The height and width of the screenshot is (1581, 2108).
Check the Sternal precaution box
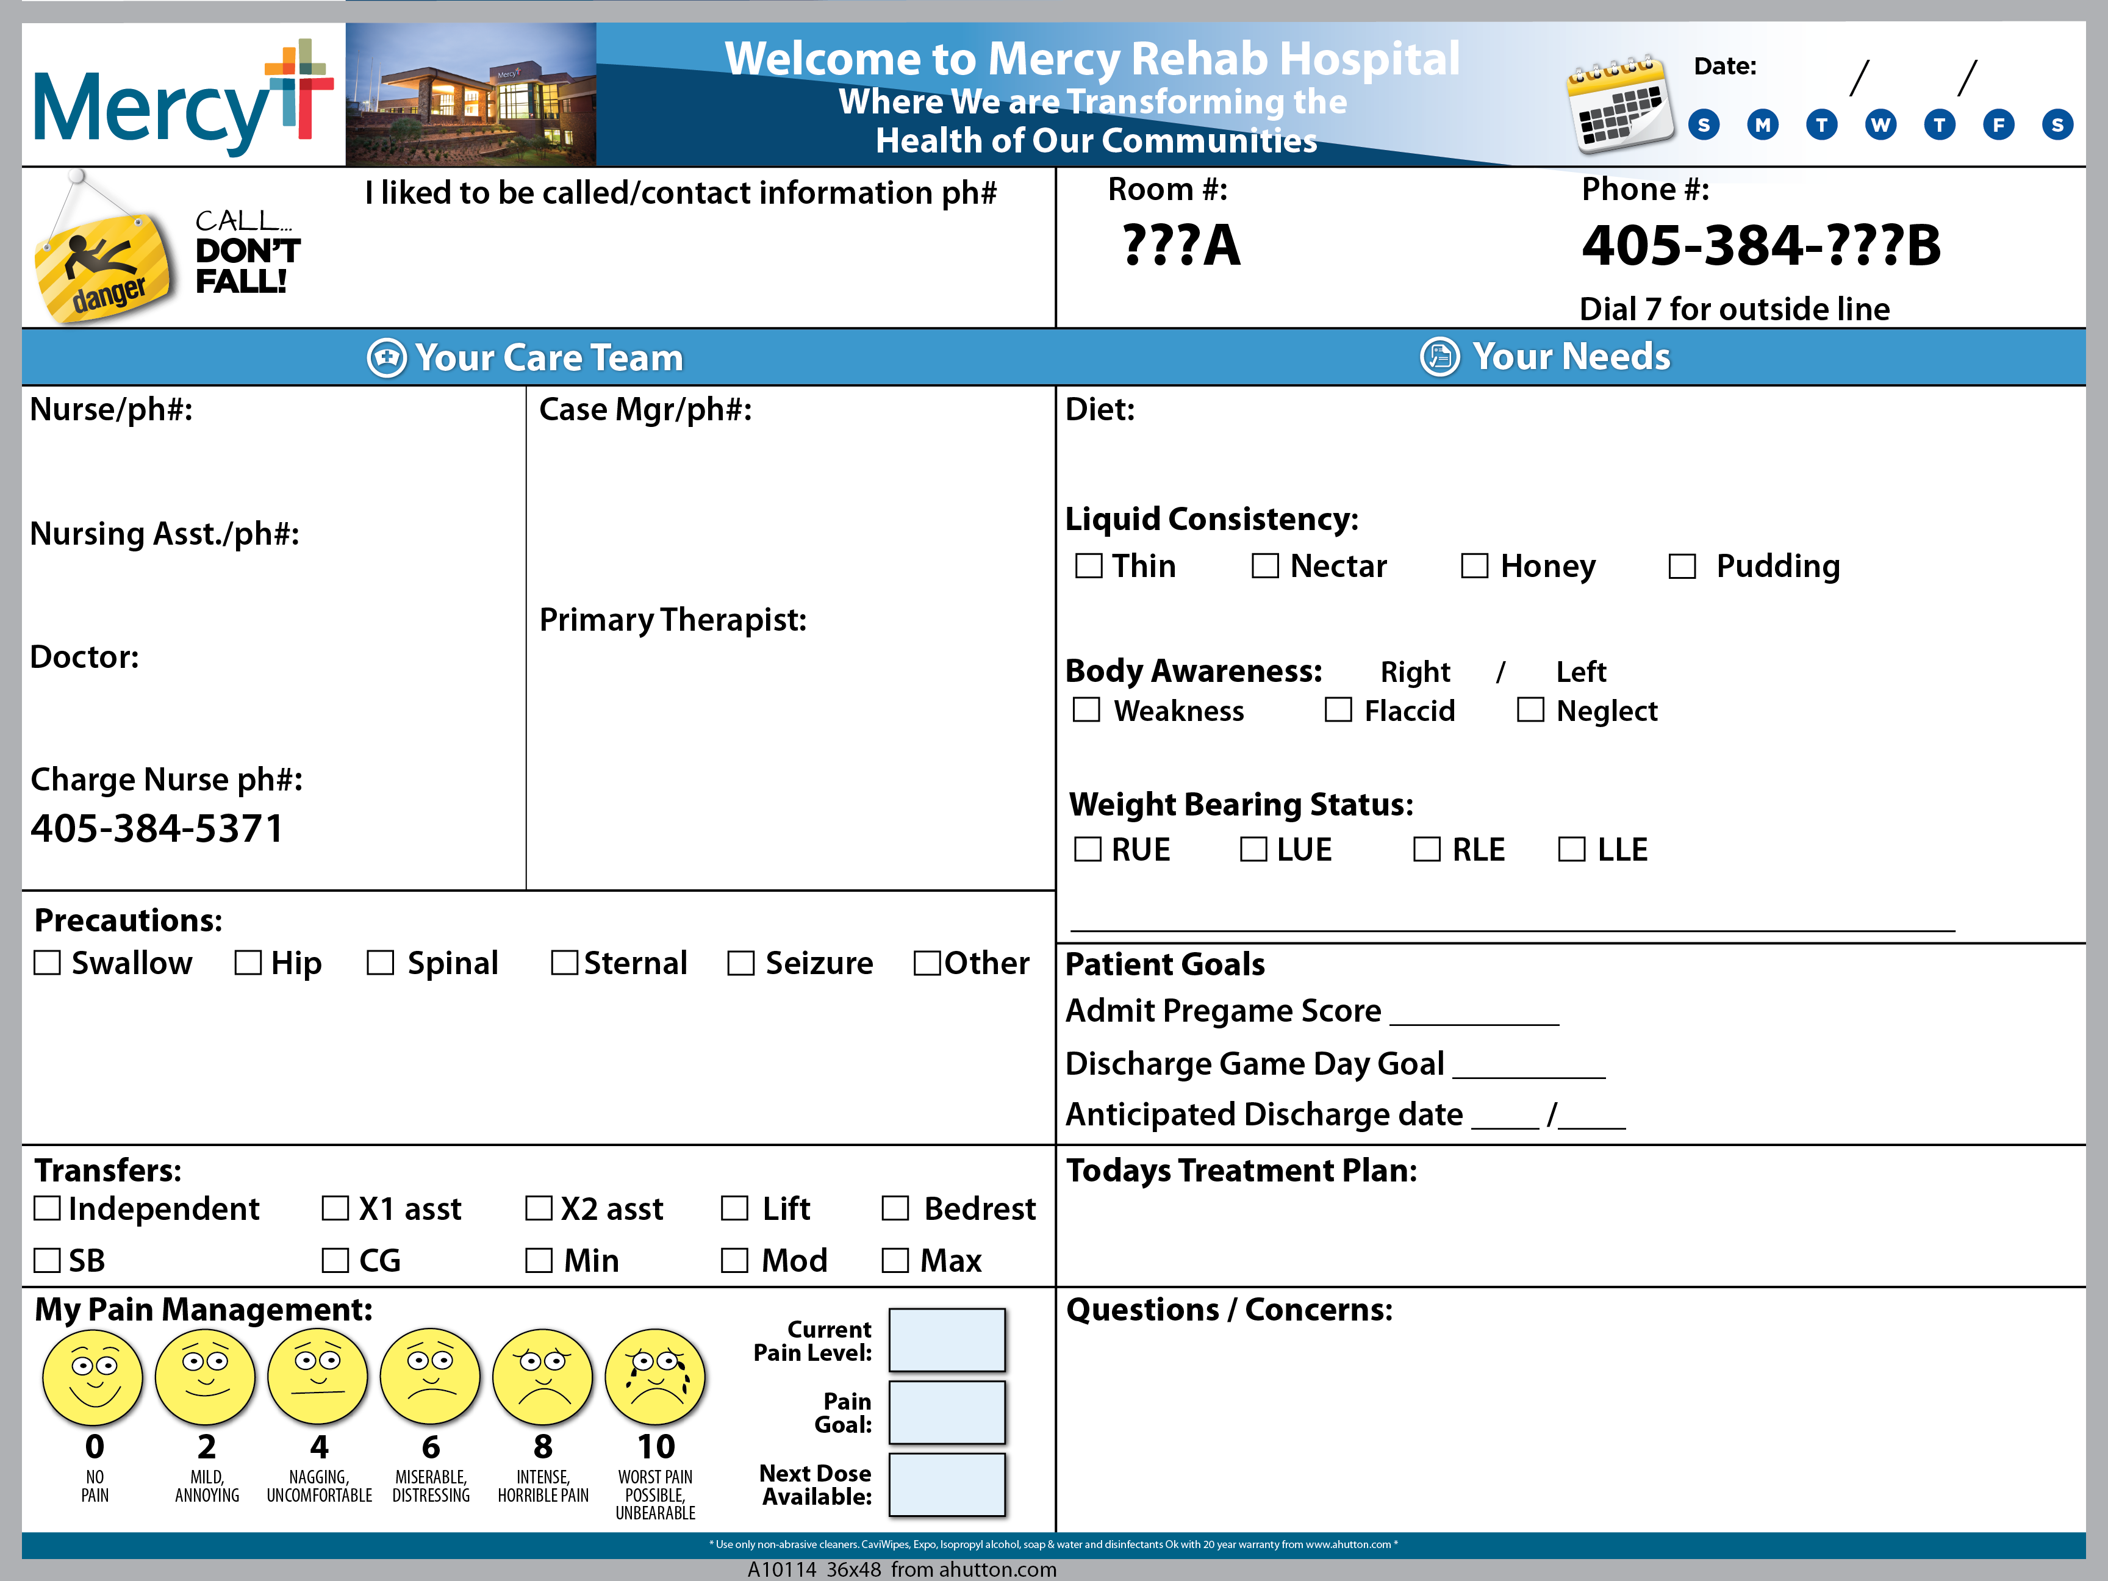click(564, 963)
